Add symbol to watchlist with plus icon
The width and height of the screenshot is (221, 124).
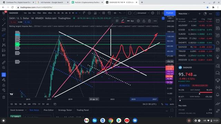click(200, 14)
